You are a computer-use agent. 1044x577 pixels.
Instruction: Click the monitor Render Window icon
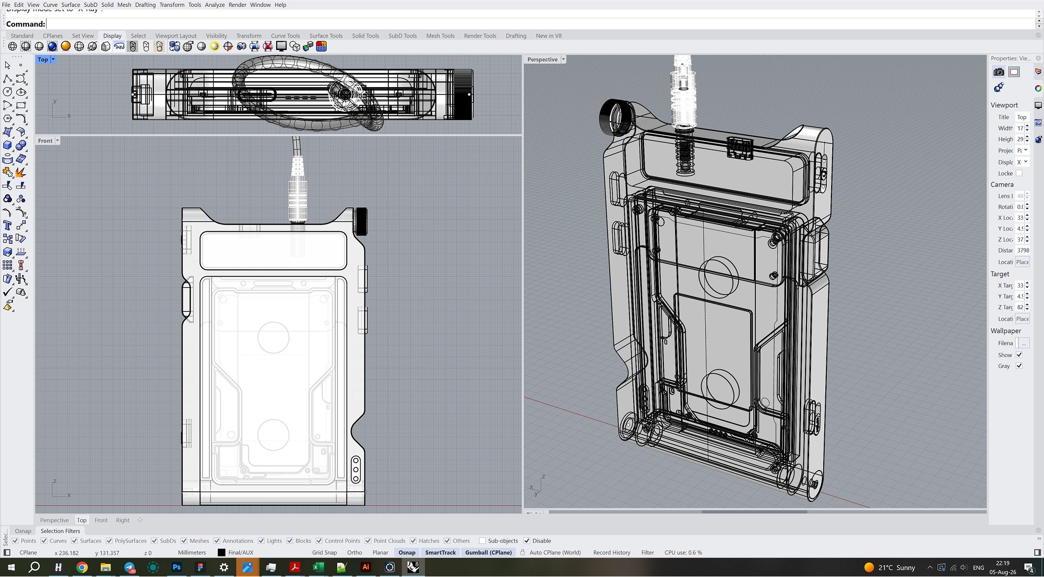(281, 46)
